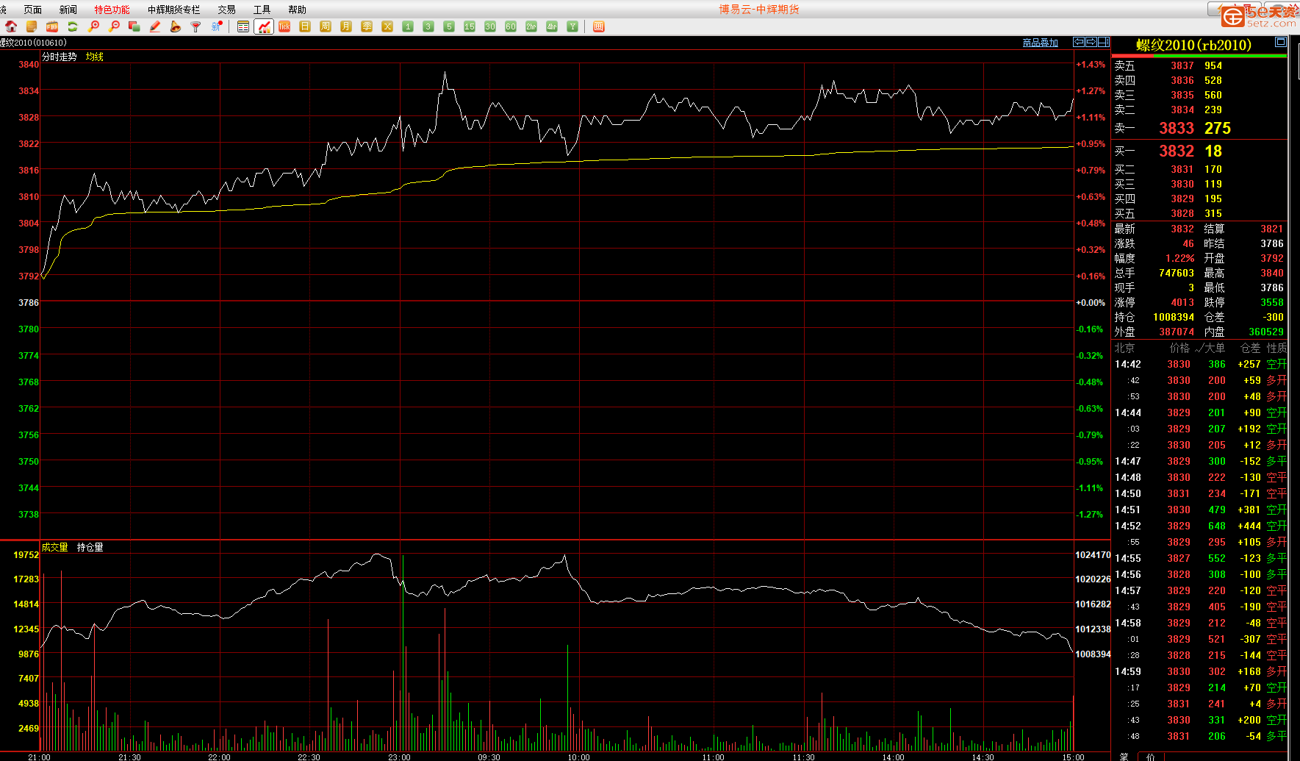
Task: Switch to daily 日 K-line period
Action: pyautogui.click(x=305, y=26)
